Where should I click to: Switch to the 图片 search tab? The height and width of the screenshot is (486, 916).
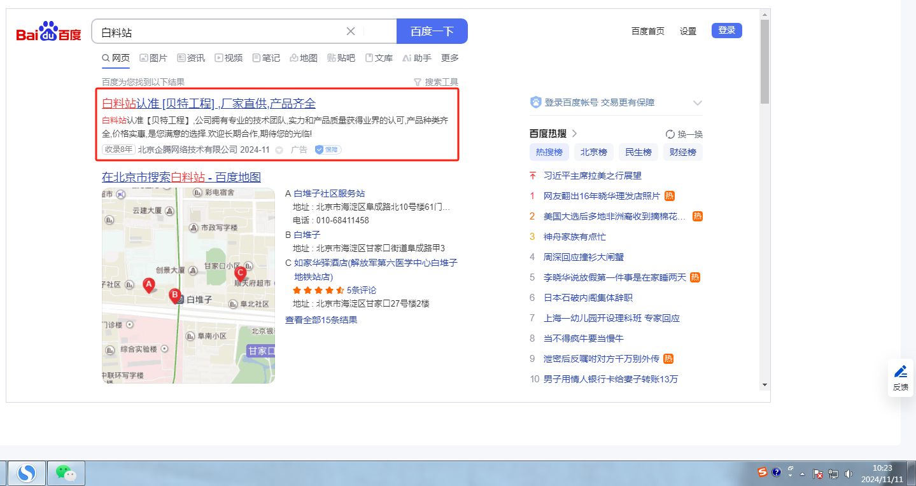pyautogui.click(x=153, y=58)
